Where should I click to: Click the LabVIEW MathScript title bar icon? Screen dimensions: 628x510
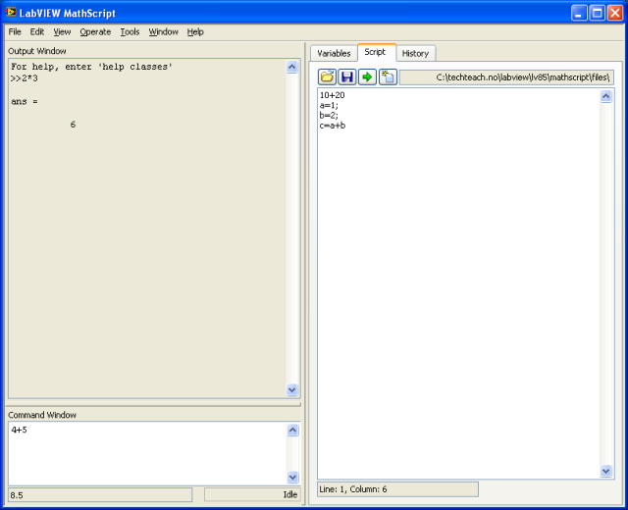(x=11, y=13)
